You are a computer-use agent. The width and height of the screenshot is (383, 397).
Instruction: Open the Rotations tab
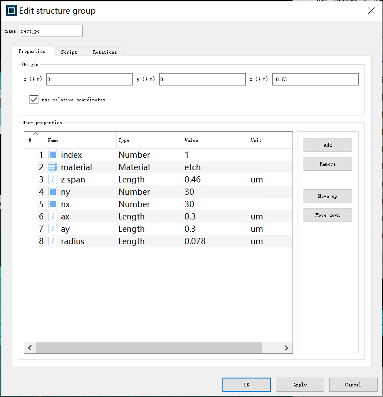point(105,52)
